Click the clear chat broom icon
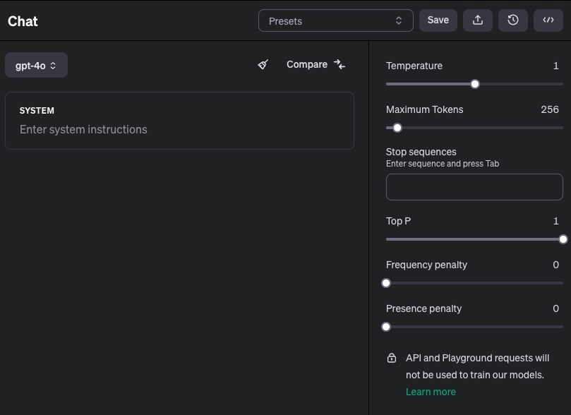The image size is (571, 415). (x=263, y=64)
